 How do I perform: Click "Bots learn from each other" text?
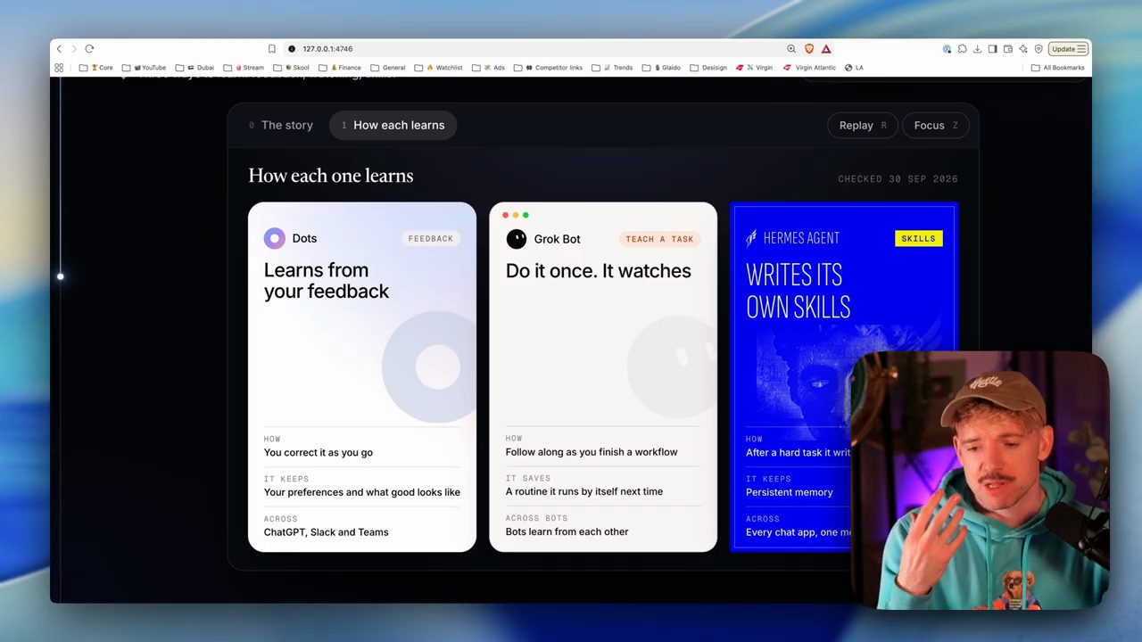(x=567, y=531)
